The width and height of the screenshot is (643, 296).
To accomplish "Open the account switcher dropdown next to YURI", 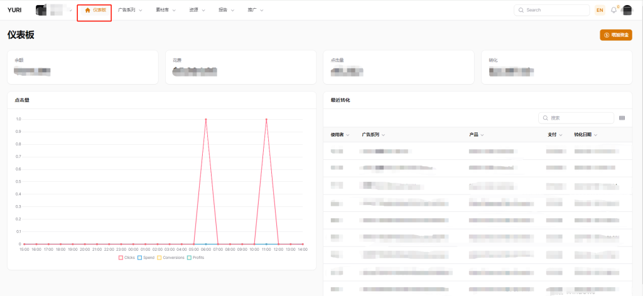I will (70, 10).
